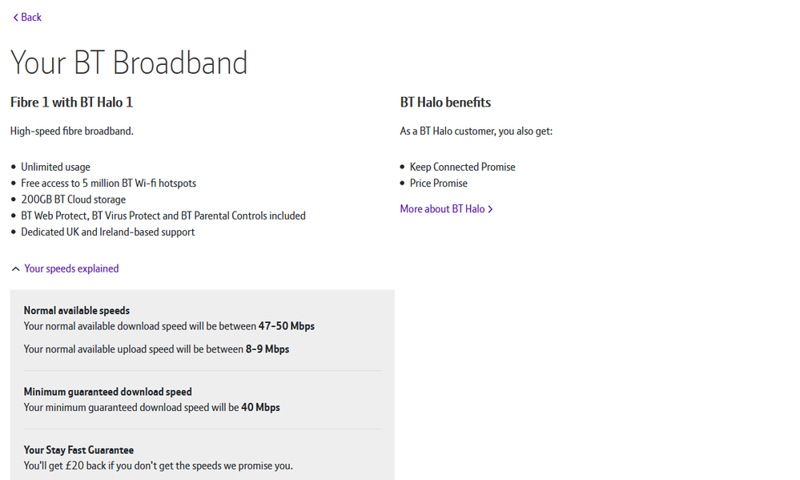Click the 'Keep Connected Promise' benefit

click(462, 167)
